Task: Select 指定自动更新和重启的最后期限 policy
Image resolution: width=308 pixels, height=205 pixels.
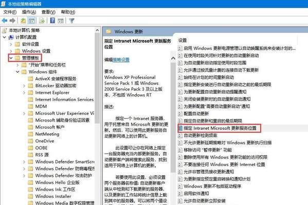Action: pos(213,121)
